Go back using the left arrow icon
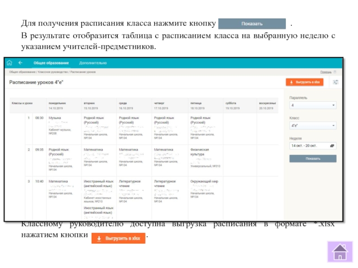Image resolution: width=358 pixels, height=268 pixels. pyautogui.click(x=20, y=63)
